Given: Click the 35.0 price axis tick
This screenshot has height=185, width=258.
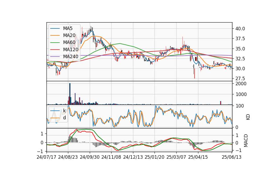Looking at the screenshot, I should [240, 49].
